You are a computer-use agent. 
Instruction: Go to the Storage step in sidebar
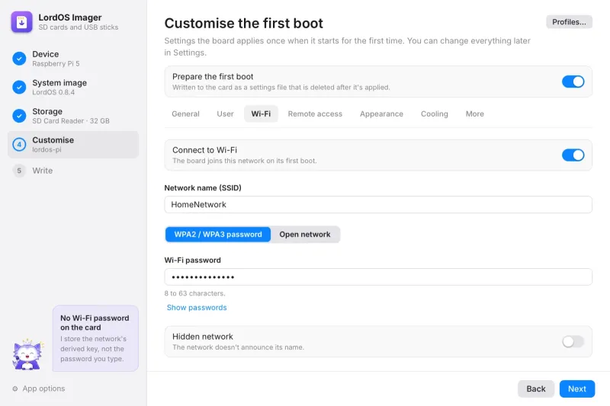point(73,116)
